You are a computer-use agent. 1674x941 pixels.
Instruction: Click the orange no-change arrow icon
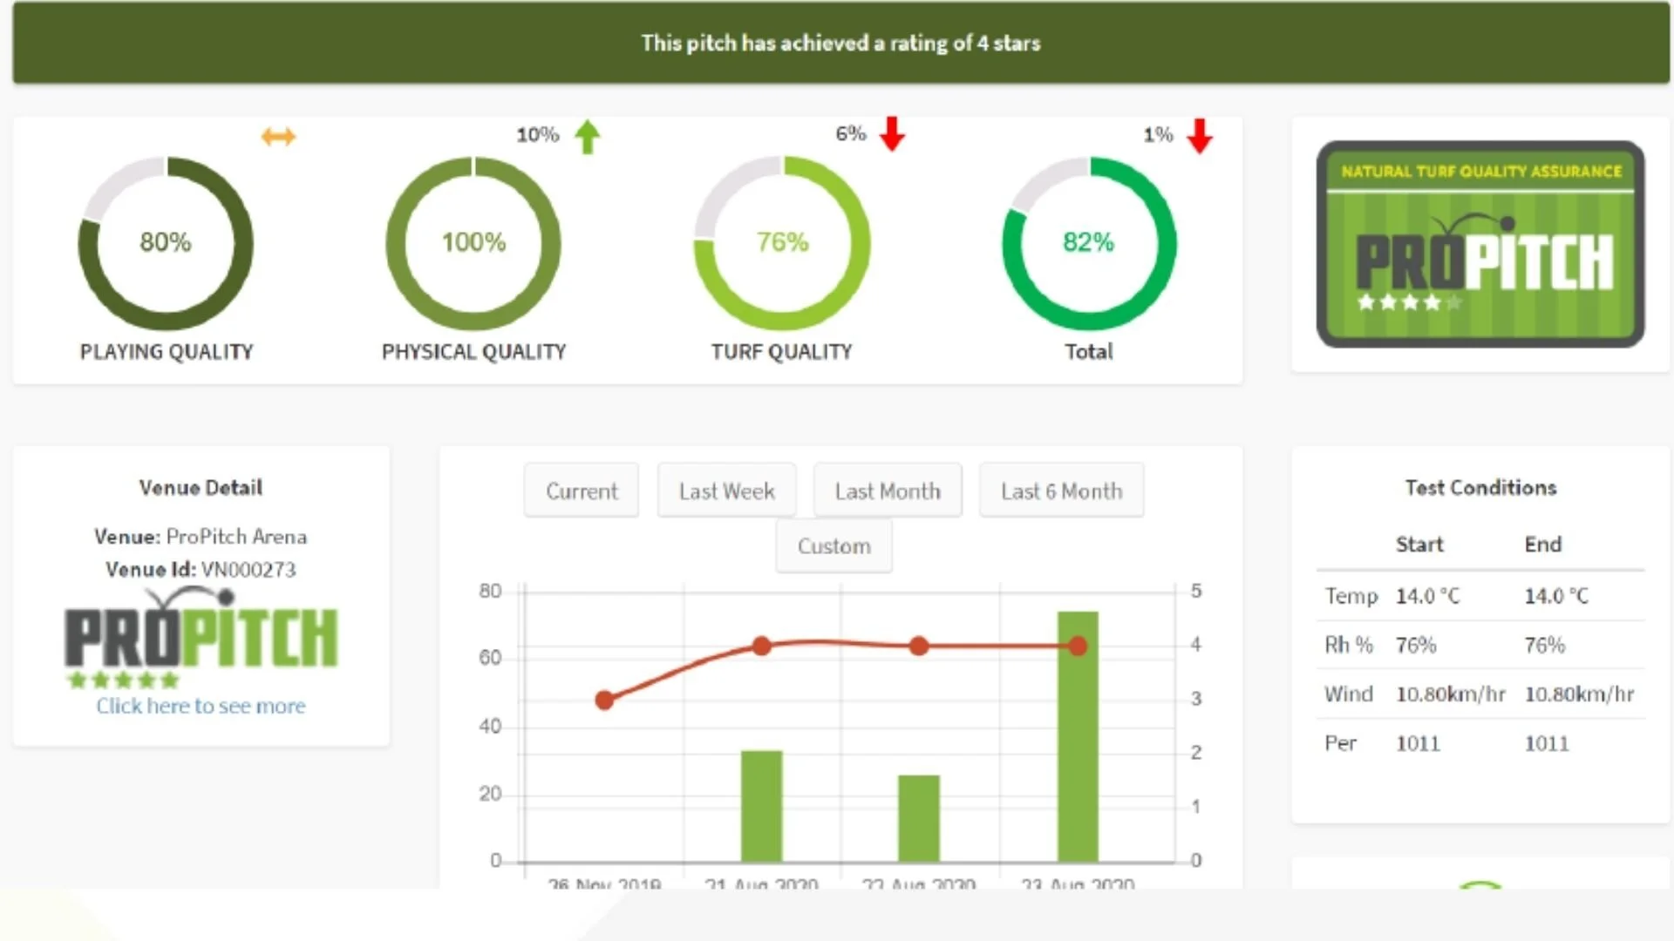278,137
